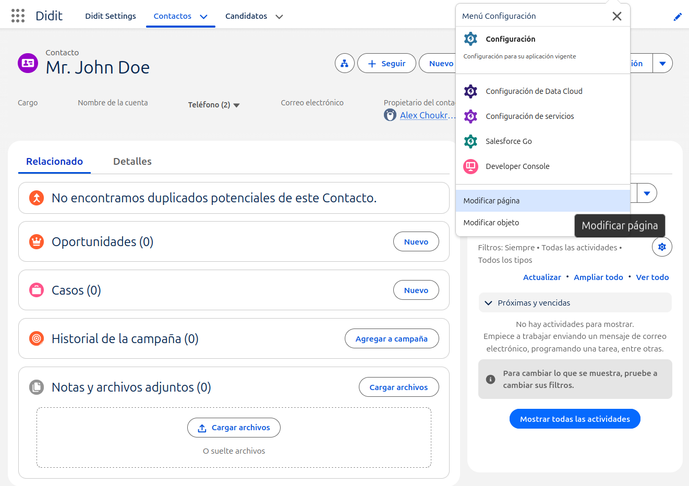Viewport: 689px width, 486px height.
Task: Open activity timeline filter settings gear
Action: coord(662,247)
